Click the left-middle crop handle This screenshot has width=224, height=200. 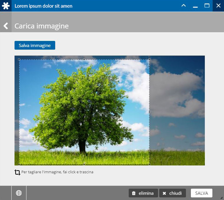coord(19,112)
